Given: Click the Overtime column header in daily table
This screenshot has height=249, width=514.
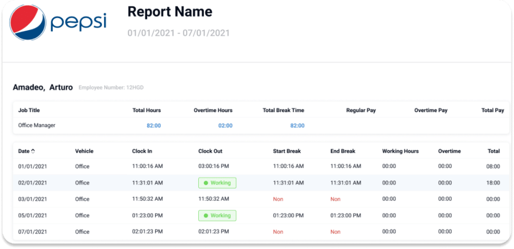Looking at the screenshot, I should pyautogui.click(x=449, y=151).
